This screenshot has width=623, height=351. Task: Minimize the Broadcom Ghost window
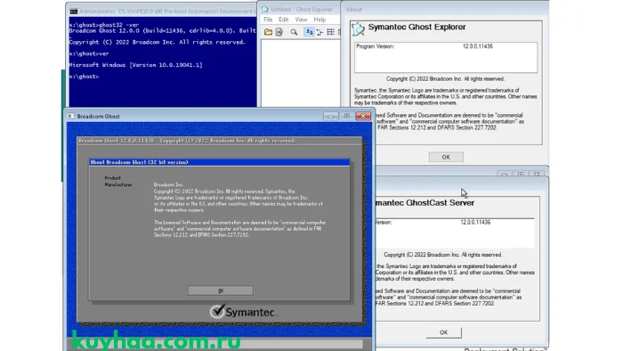click(x=330, y=116)
